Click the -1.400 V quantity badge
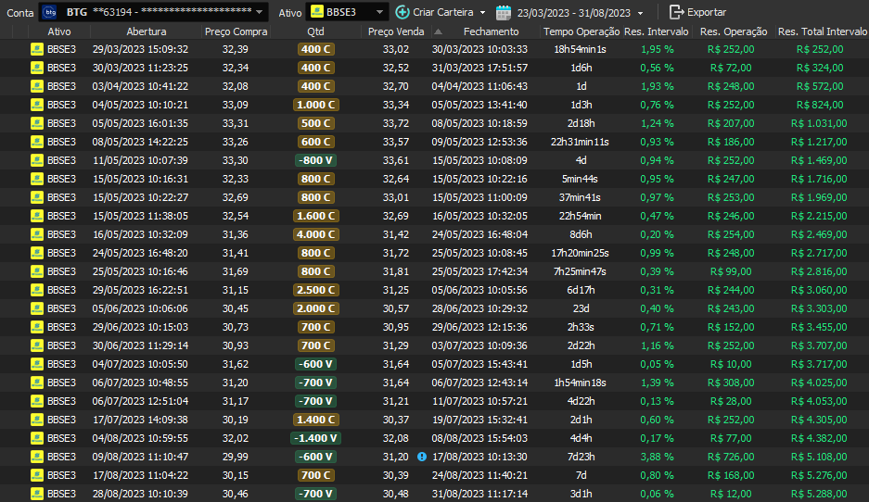869x502 pixels. (316, 438)
